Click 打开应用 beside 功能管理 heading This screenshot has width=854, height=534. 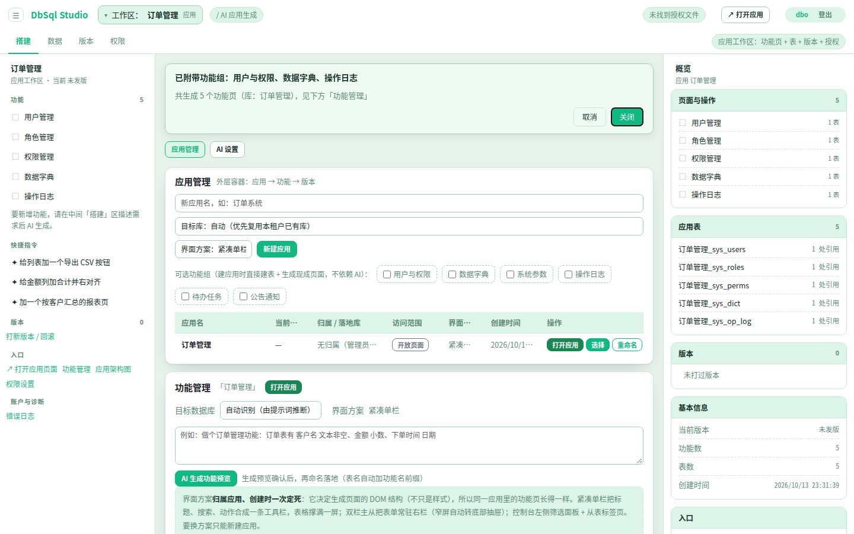pos(283,387)
